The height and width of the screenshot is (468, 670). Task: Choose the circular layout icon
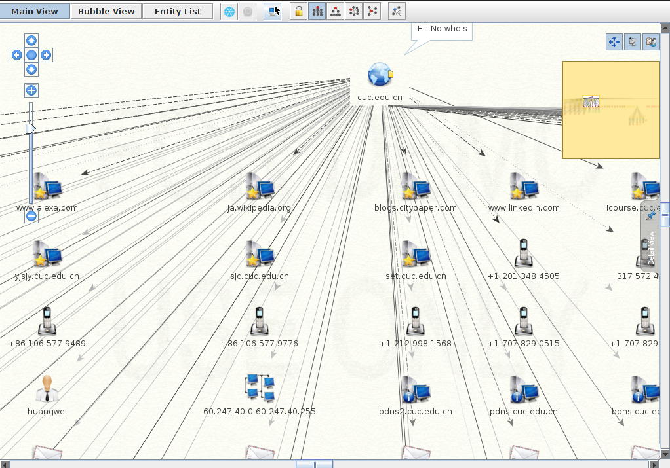353,11
